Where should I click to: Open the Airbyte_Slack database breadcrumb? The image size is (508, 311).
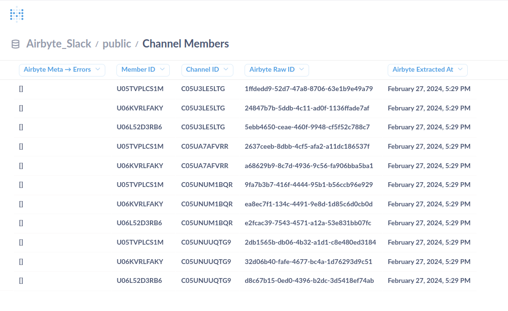(x=59, y=44)
